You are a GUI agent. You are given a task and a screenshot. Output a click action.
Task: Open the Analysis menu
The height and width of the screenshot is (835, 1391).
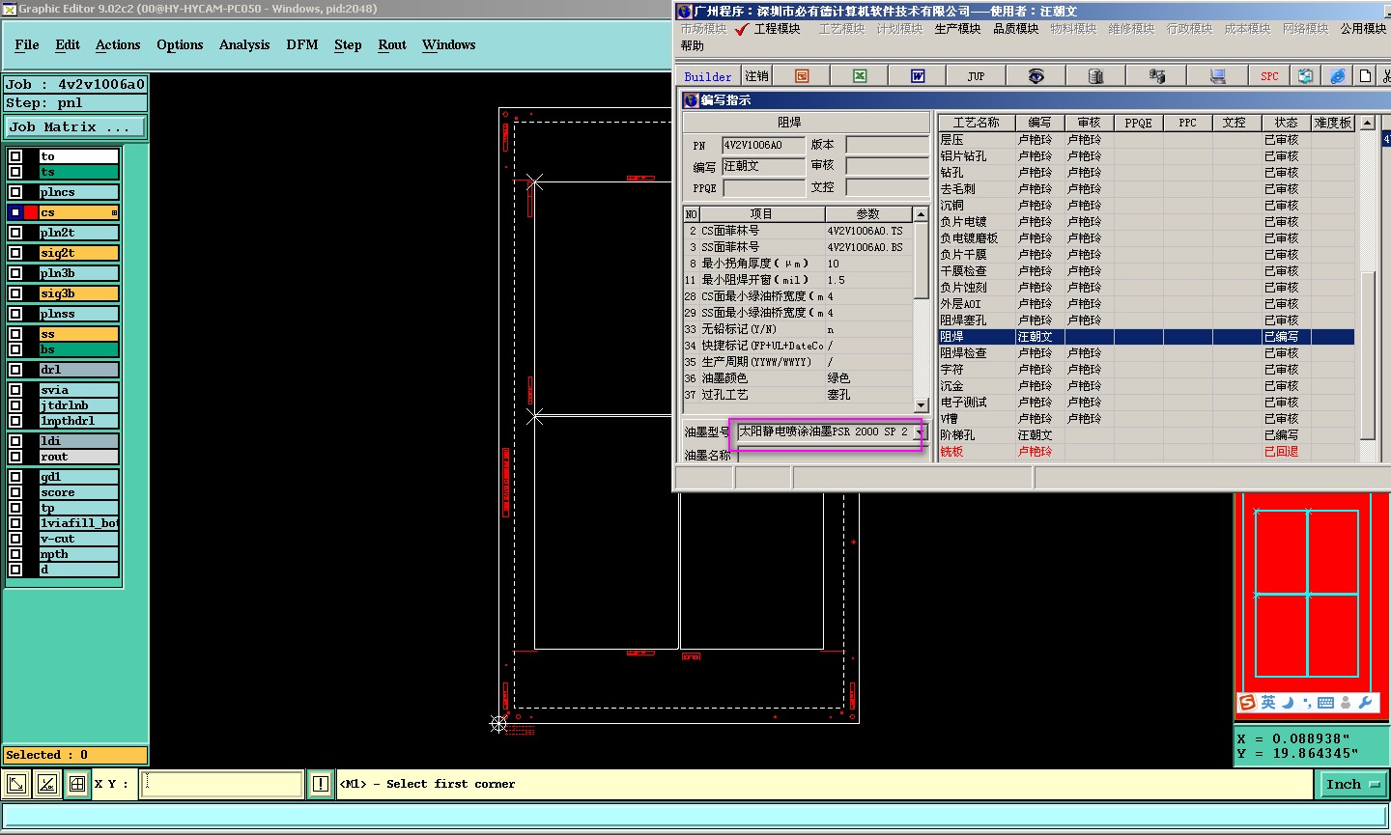(244, 45)
